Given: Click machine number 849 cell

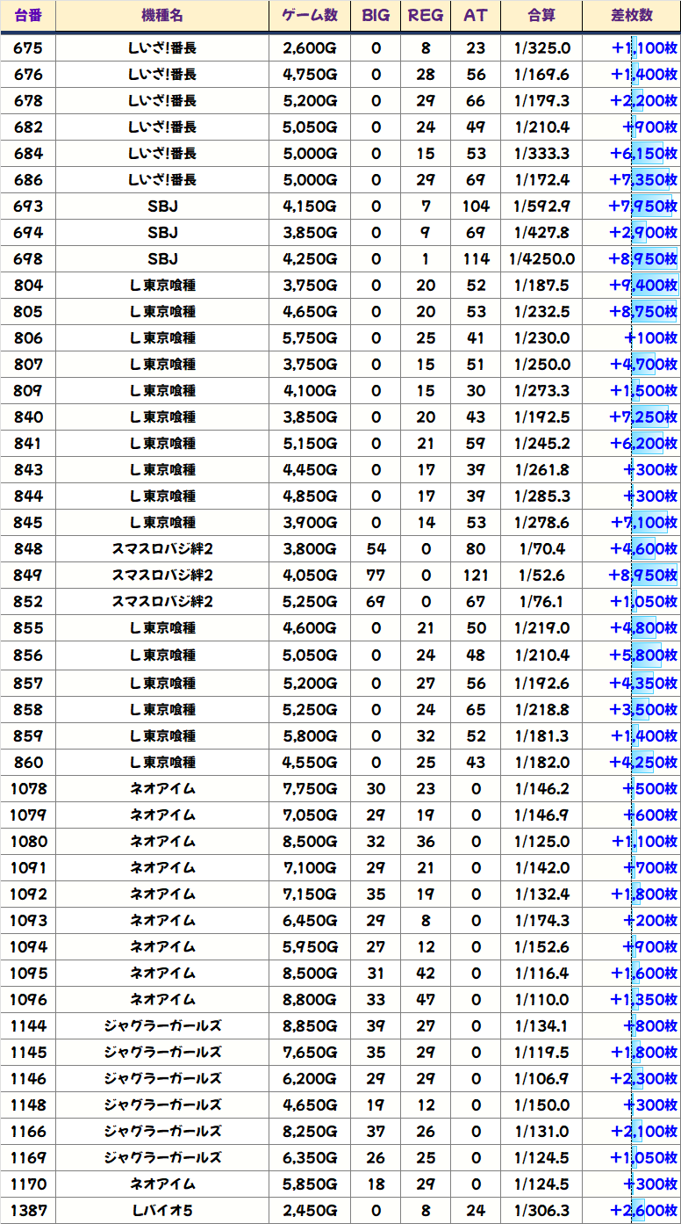Looking at the screenshot, I should click(x=28, y=576).
